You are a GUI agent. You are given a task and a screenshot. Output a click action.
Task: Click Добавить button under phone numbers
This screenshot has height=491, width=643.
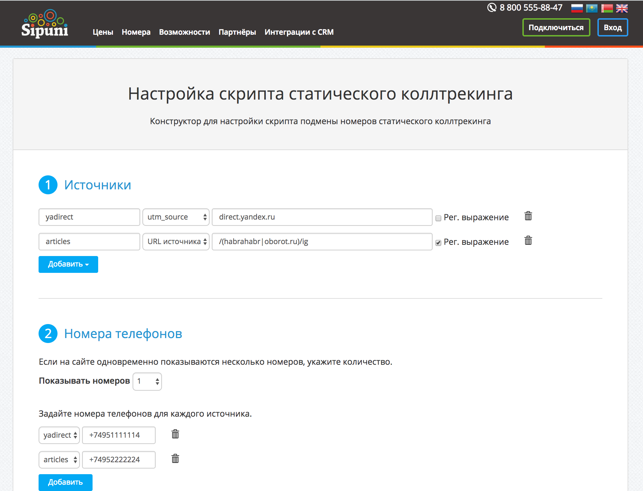pyautogui.click(x=66, y=482)
